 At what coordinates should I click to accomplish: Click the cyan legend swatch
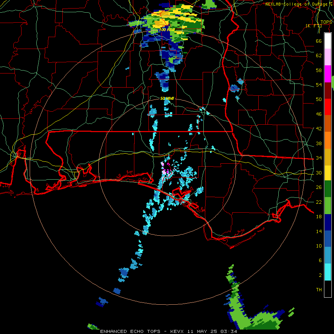coord(328,272)
